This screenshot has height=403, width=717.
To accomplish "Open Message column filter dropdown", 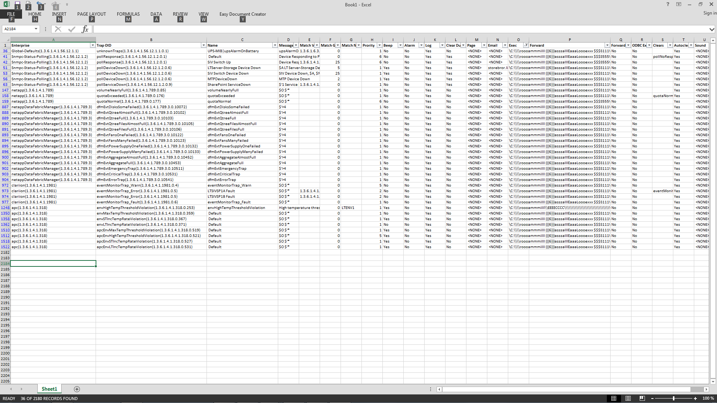I will [x=296, y=45].
